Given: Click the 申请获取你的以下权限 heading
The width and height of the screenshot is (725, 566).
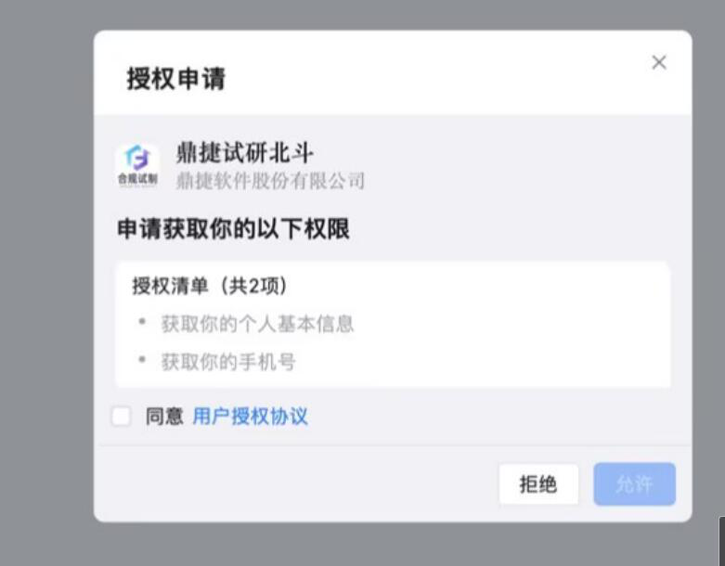Looking at the screenshot, I should coord(234,228).
